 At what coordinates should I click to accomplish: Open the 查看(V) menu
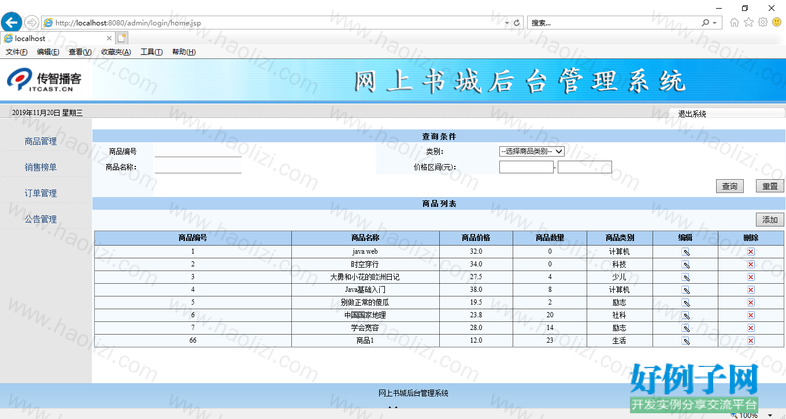[x=80, y=52]
